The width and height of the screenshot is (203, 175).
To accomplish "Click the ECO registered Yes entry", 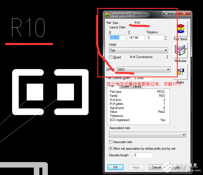I will point(163,120).
